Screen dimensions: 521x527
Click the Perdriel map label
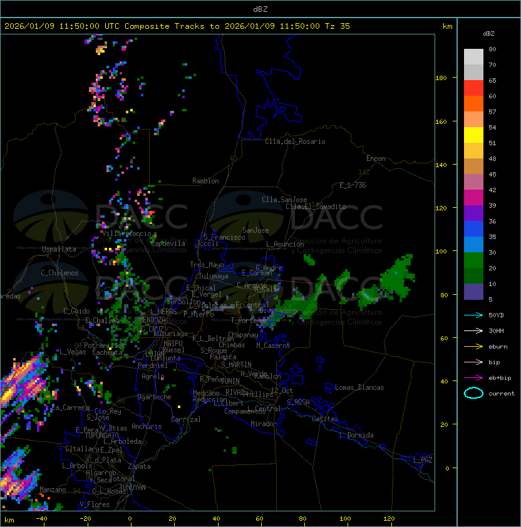153,365
